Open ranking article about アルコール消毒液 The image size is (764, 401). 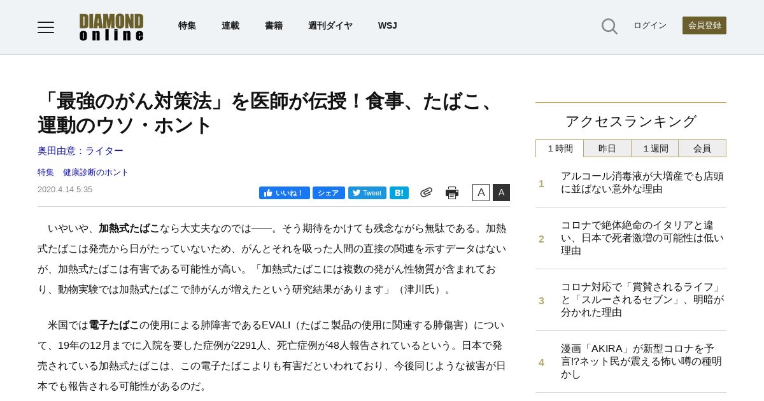click(642, 183)
